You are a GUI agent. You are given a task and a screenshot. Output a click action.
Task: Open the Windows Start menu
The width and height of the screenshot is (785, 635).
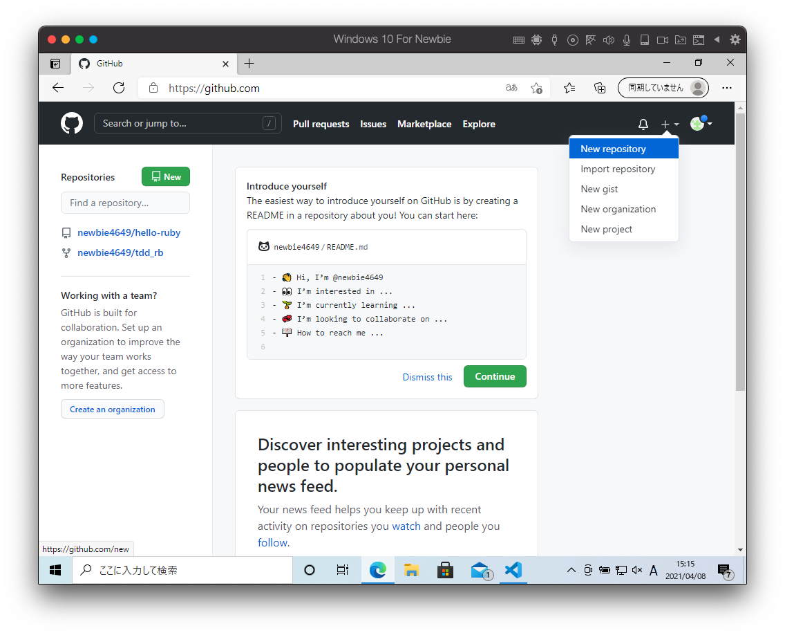[55, 570]
